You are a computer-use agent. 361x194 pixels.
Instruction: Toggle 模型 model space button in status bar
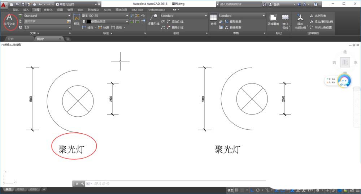pyautogui.click(x=230, y=190)
